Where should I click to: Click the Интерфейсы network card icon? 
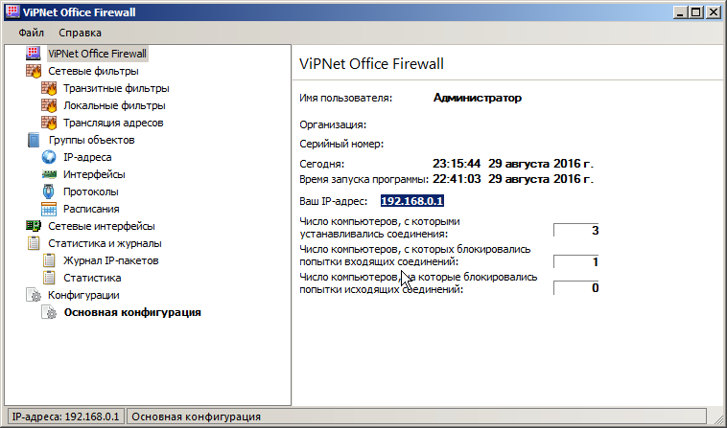point(49,174)
